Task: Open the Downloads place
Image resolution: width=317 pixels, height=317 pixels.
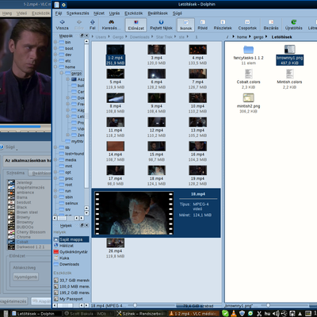Action: (69, 264)
